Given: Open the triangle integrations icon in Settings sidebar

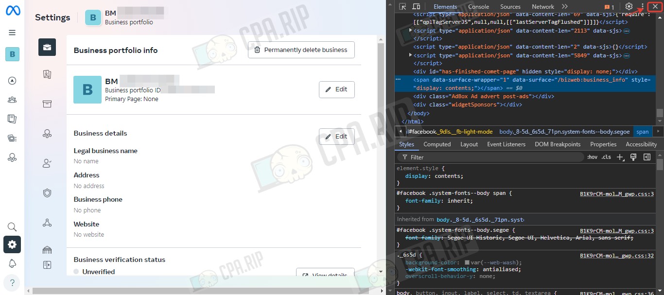Looking at the screenshot, I should 47,223.
